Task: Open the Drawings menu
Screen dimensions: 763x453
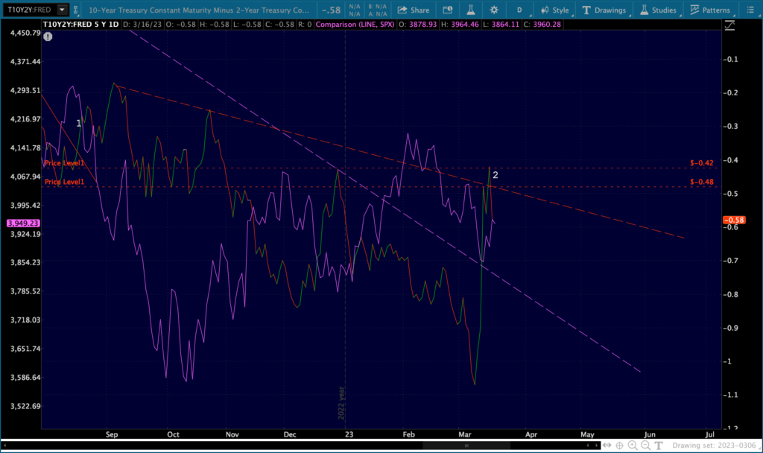Action: 604,10
